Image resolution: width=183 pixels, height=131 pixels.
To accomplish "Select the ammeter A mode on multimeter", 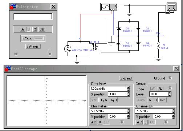I will tap(23, 29).
